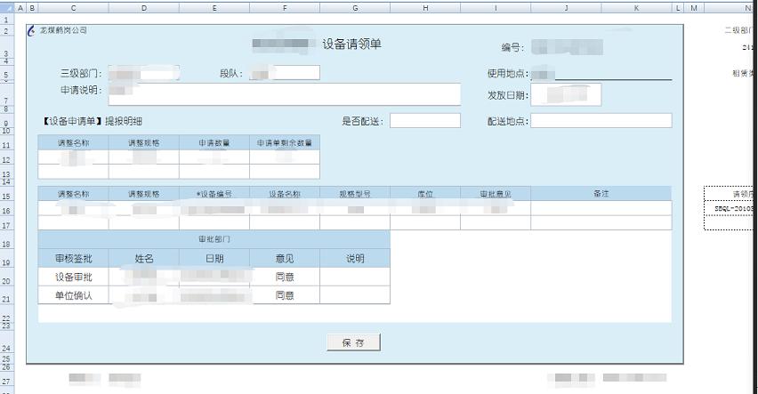Click the 发放日期 field
Viewport: 758px width, 394px height.
click(x=566, y=94)
